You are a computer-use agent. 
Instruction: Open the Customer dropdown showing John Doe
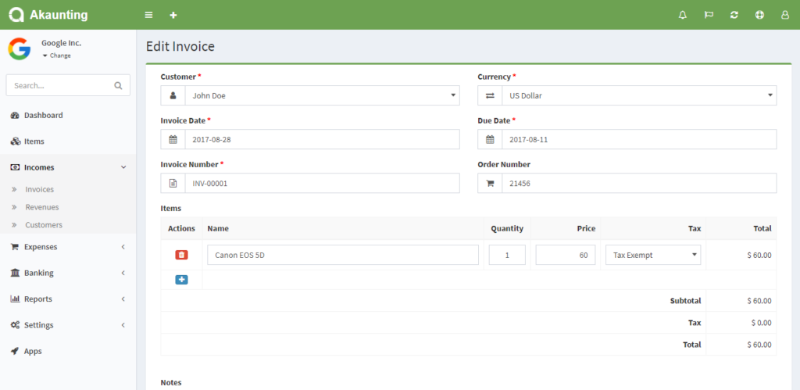(x=321, y=95)
